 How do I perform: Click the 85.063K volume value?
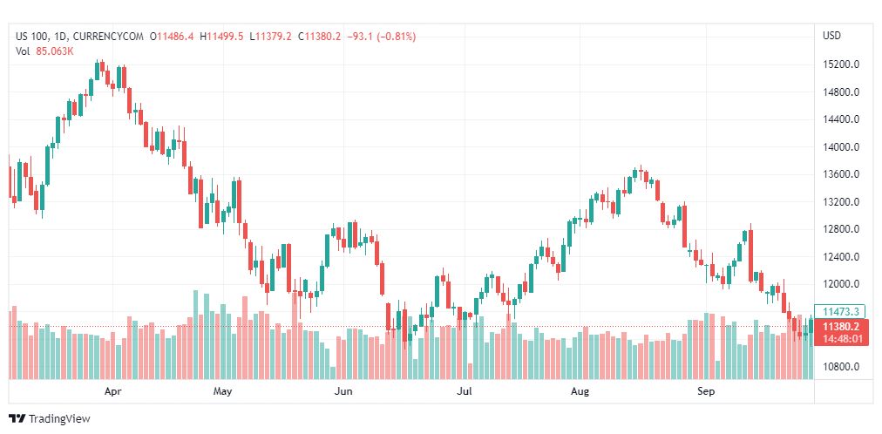point(55,51)
